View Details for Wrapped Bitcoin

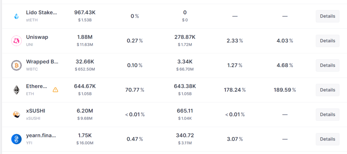[x=327, y=65]
